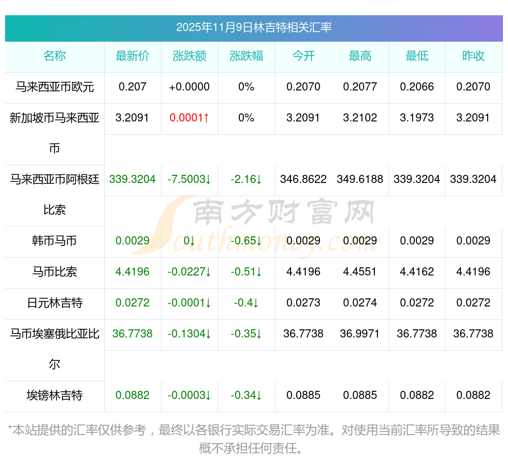Click the change value -0.1304↓
Image resolution: width=508 pixels, height=464 pixels.
189,334
